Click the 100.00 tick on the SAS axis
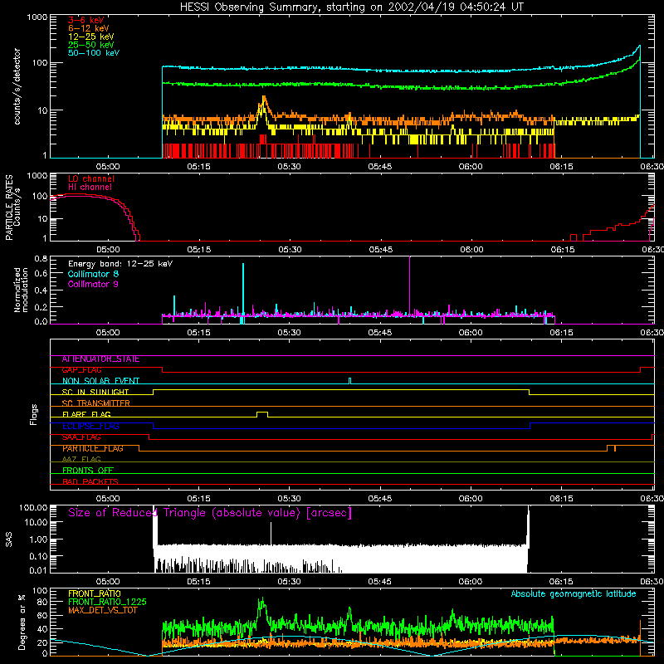Screen dimensions: 664x664 33,507
